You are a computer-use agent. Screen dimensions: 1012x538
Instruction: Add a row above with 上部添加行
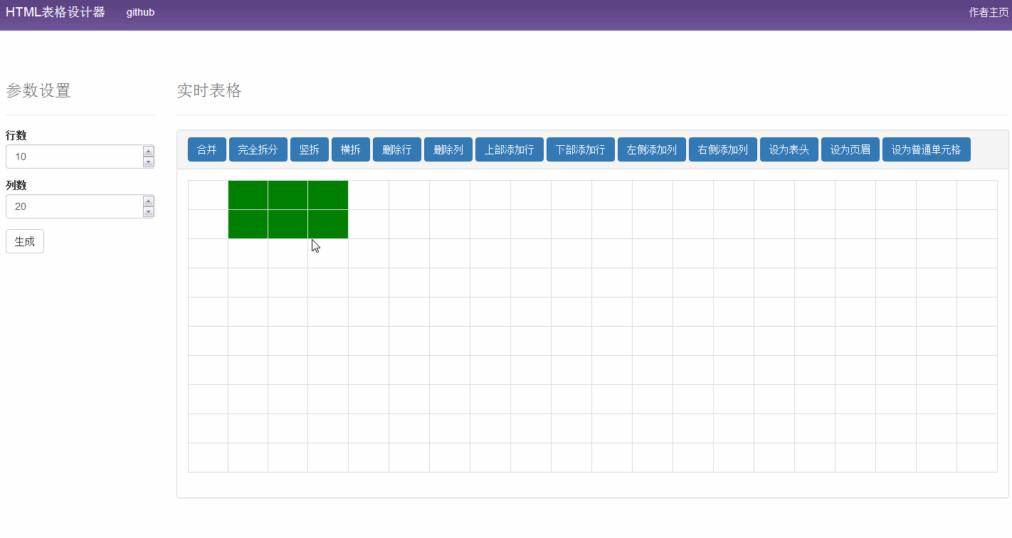click(x=510, y=150)
